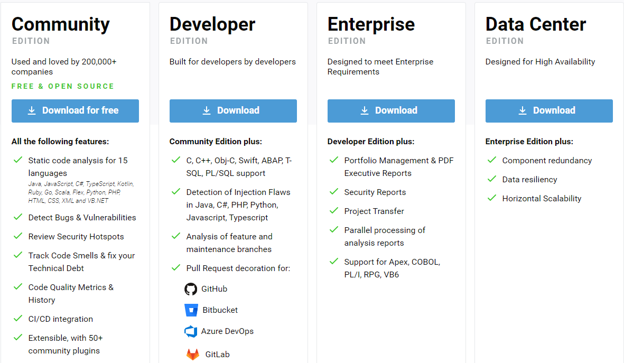Click the checkmark beside Security Reports
The image size is (624, 363).
pos(334,191)
